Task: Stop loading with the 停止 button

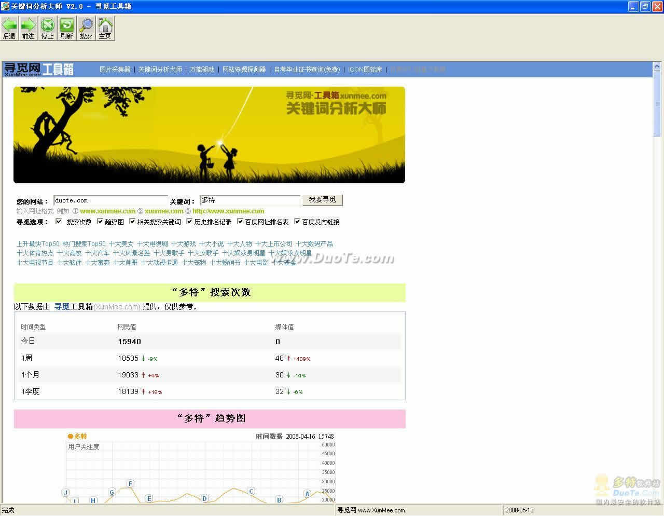Action: (47, 28)
